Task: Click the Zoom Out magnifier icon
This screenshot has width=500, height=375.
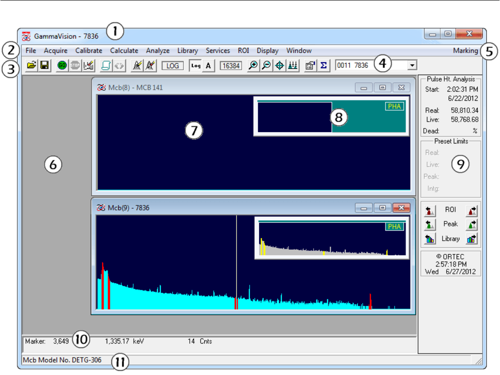Action: (266, 65)
